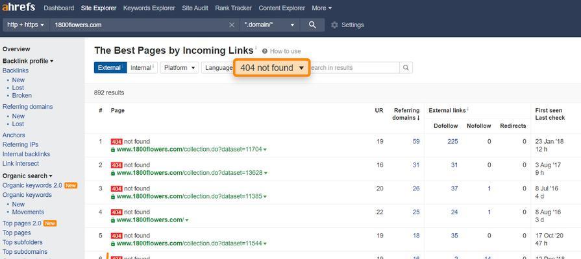Click dofollow value 35 in row 5

pos(454,236)
